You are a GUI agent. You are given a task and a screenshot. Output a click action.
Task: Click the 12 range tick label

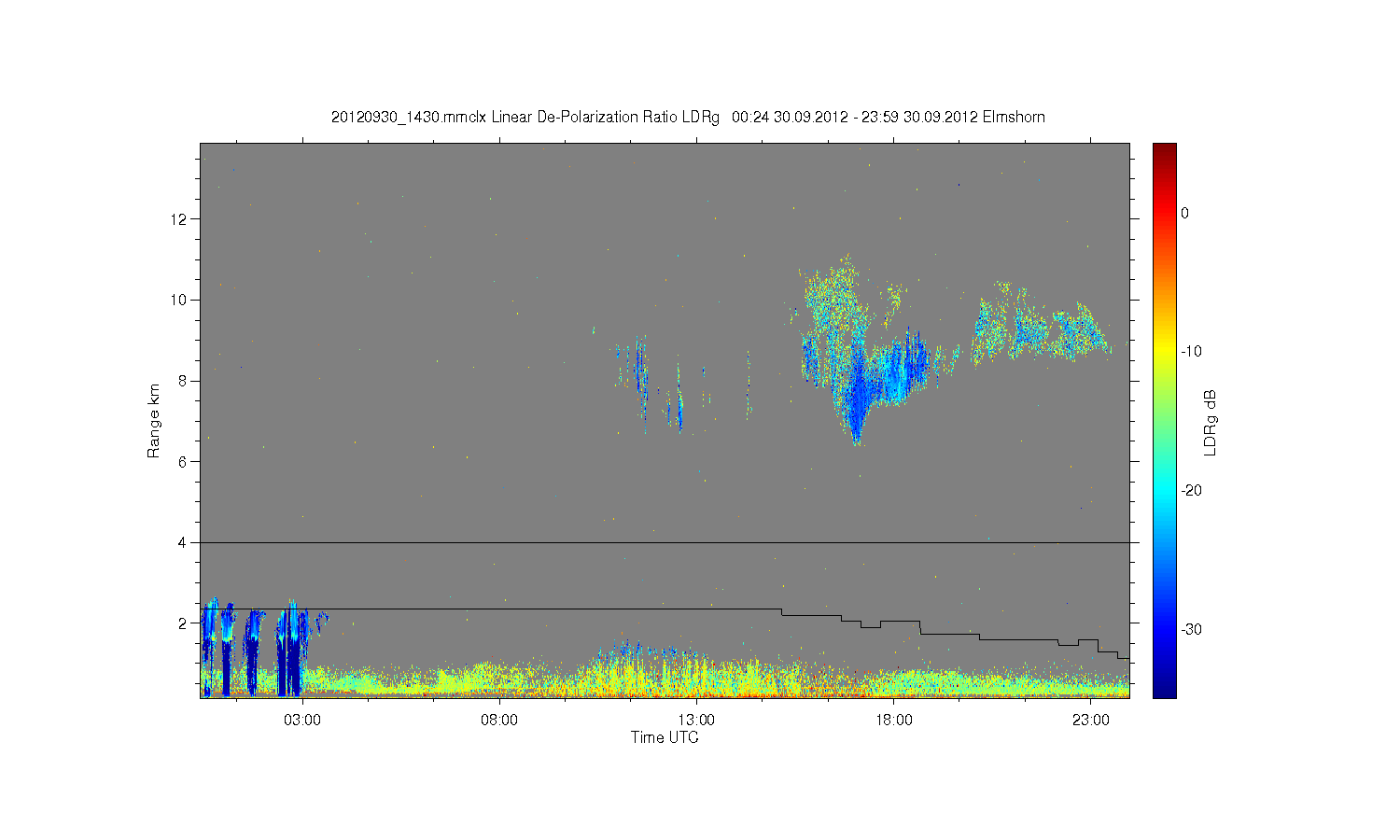pos(181,219)
